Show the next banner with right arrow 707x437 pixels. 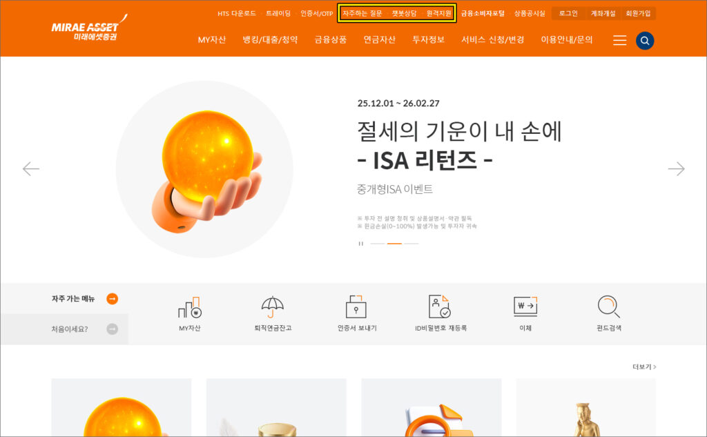676,169
